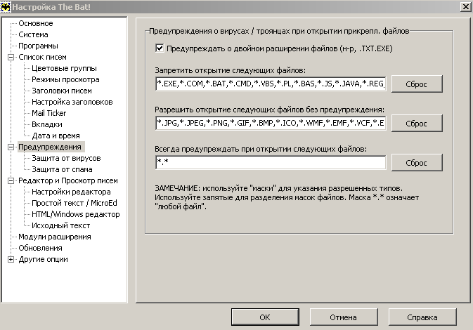Reset the always warn list with Сброс
This screenshot has height=330, width=473.
(417, 163)
